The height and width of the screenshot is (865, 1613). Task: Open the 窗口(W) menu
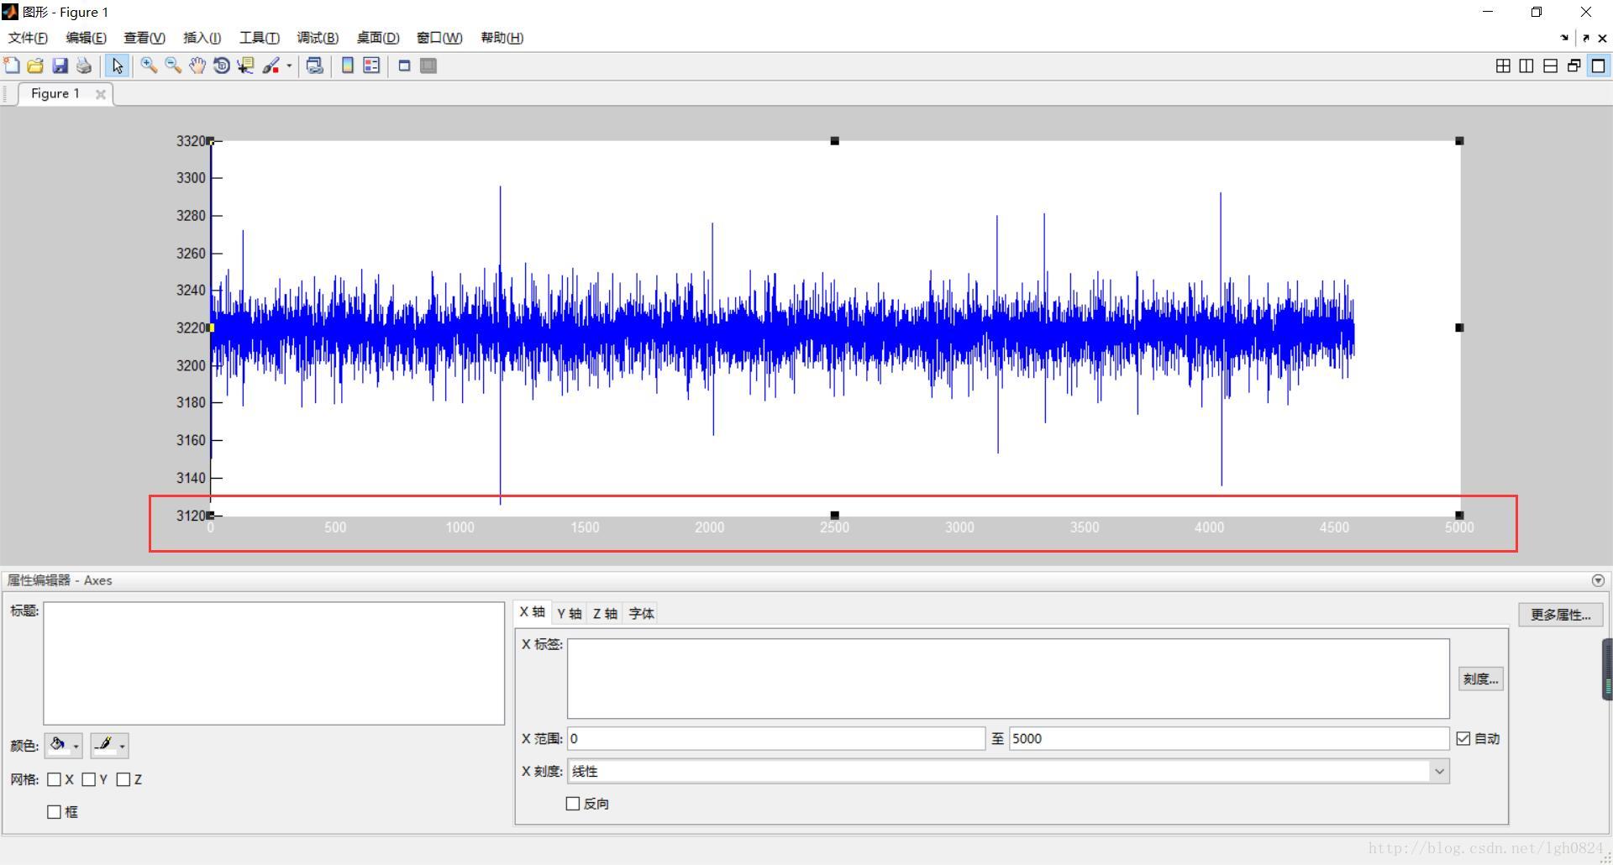(x=439, y=38)
